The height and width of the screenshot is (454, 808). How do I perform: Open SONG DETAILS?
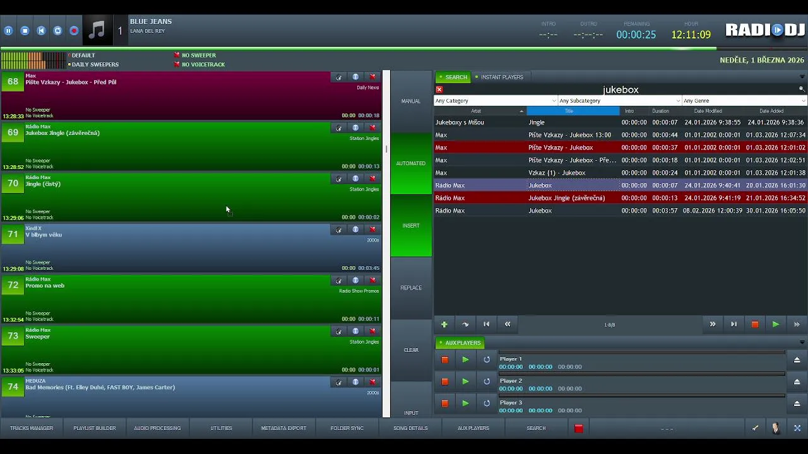tap(410, 428)
